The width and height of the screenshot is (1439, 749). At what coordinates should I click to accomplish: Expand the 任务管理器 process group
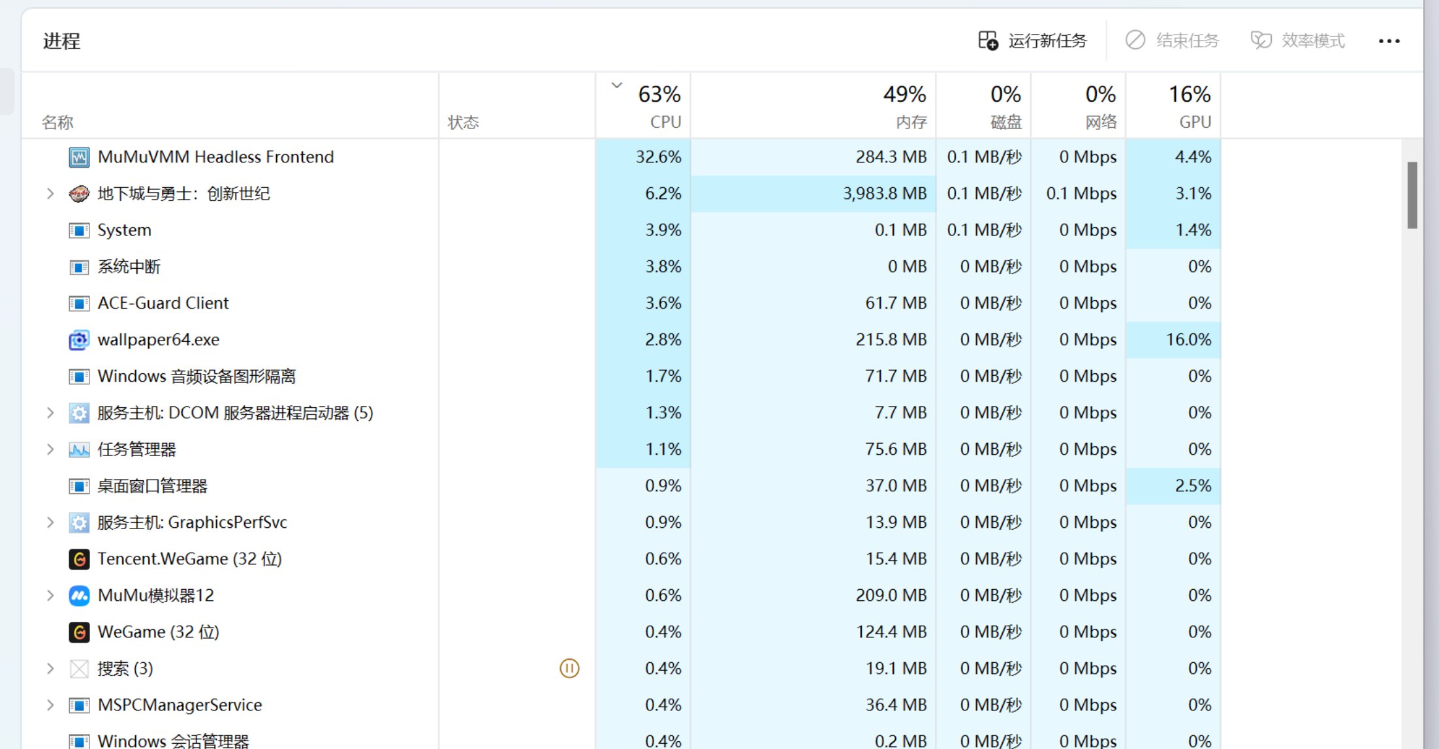(50, 450)
